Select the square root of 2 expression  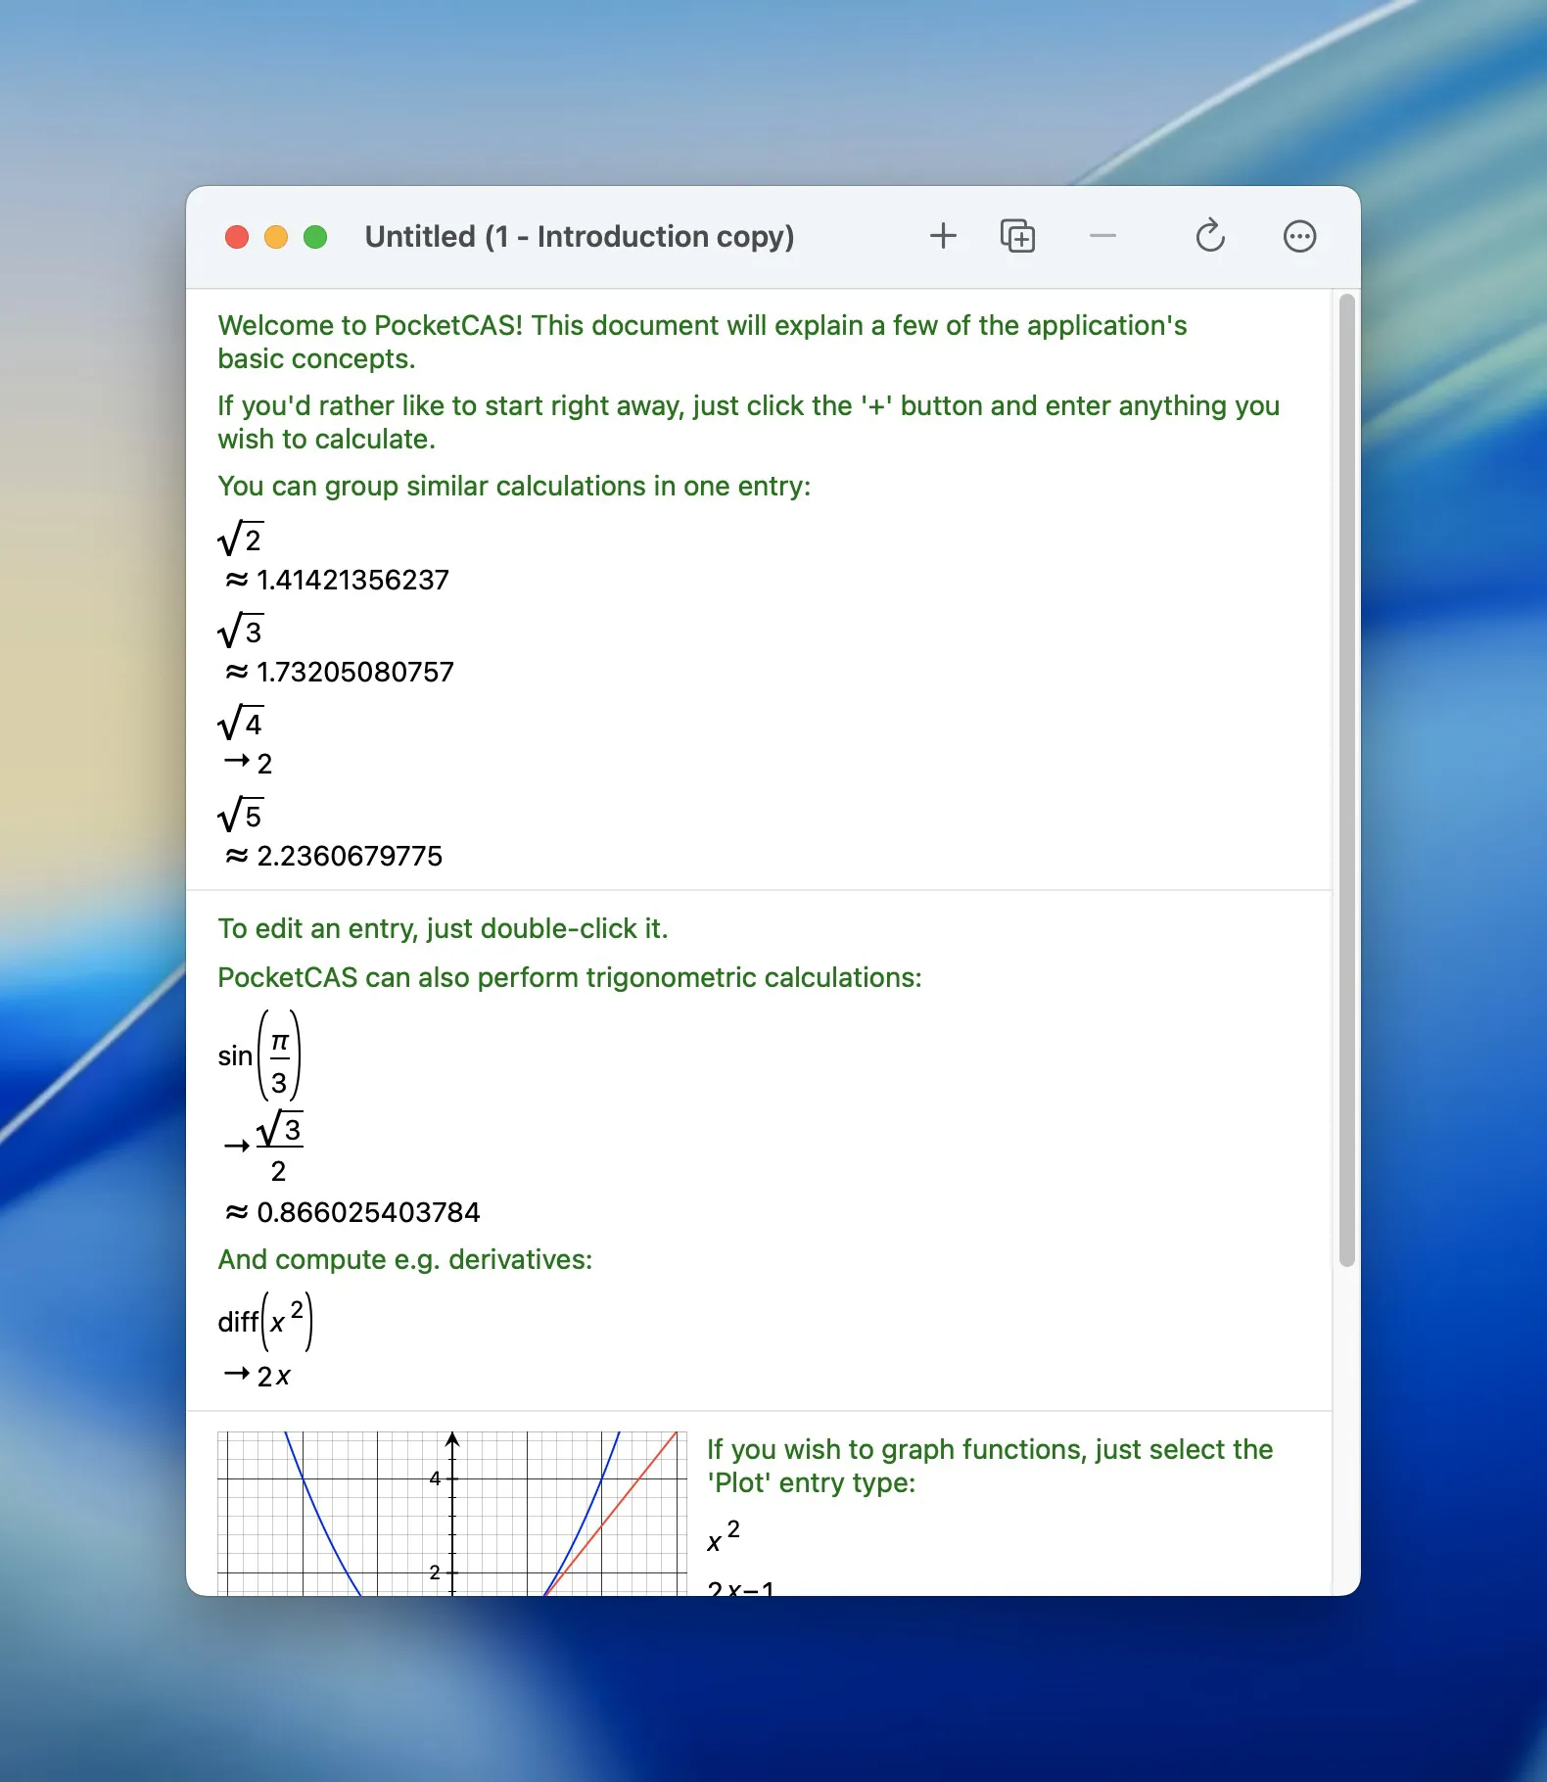point(241,539)
